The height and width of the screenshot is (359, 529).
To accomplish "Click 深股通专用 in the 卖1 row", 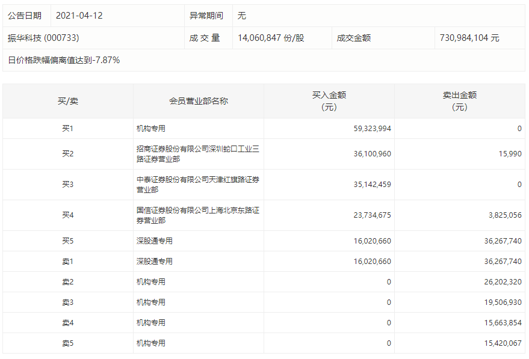I will click(154, 262).
